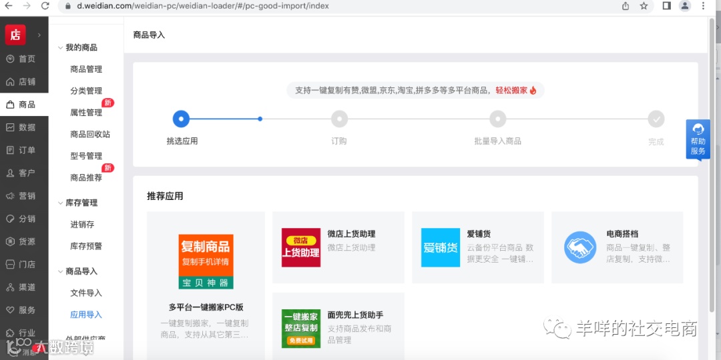Screen dimensions: 721x360
Task: Open the 帮助服务 help widget
Action: pyautogui.click(x=698, y=140)
